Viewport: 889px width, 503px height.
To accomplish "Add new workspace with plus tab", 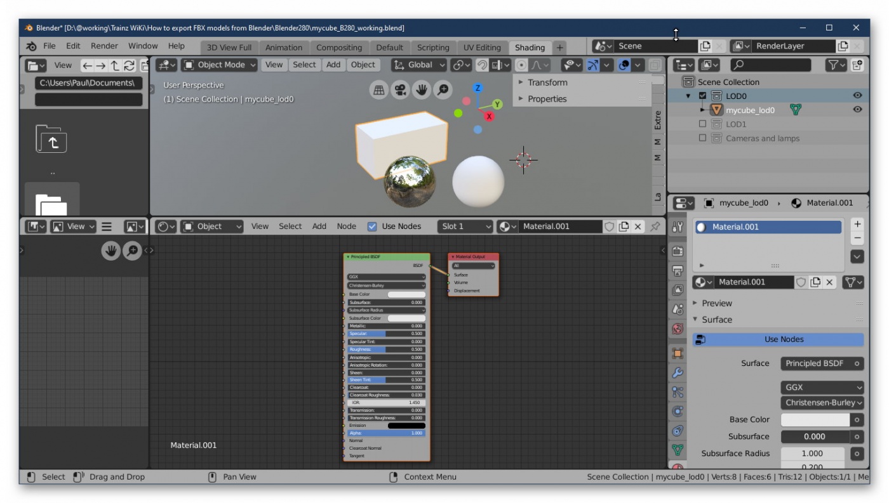I will point(559,48).
